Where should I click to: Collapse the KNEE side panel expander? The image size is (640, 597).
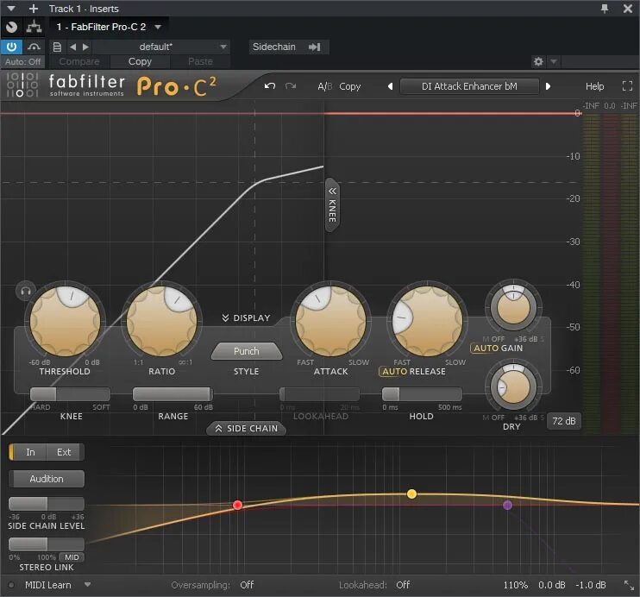[x=333, y=205]
